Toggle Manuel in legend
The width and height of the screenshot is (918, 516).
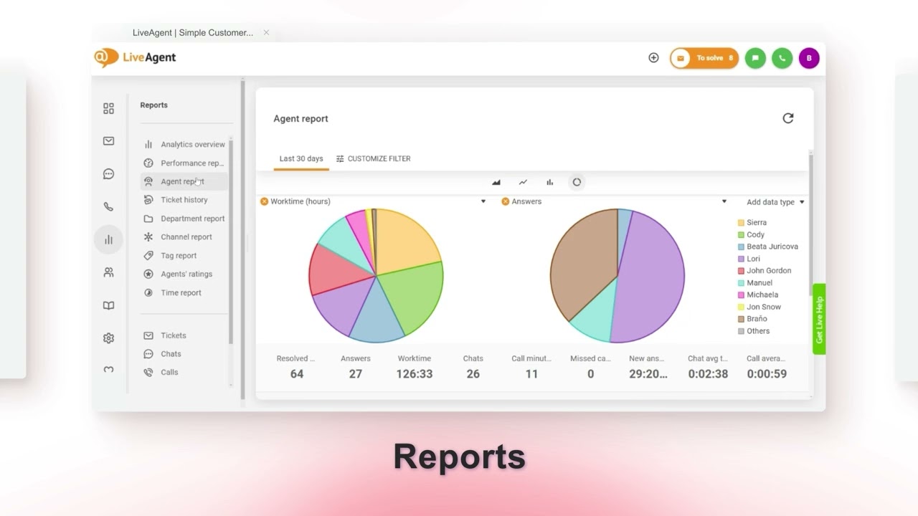755,283
